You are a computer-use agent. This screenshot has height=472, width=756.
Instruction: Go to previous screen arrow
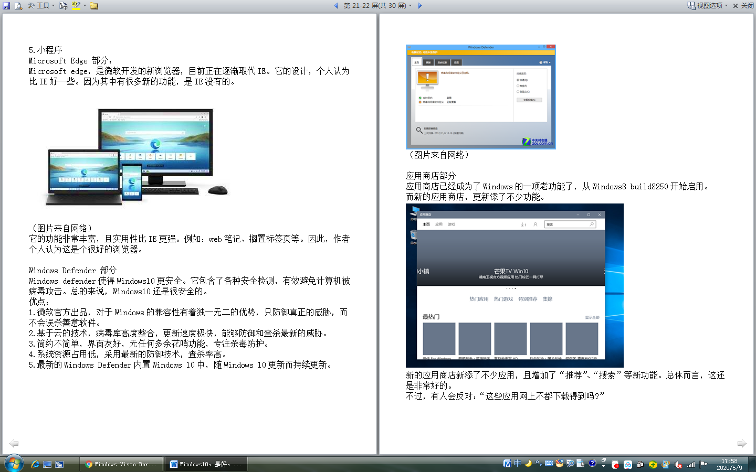pos(336,6)
